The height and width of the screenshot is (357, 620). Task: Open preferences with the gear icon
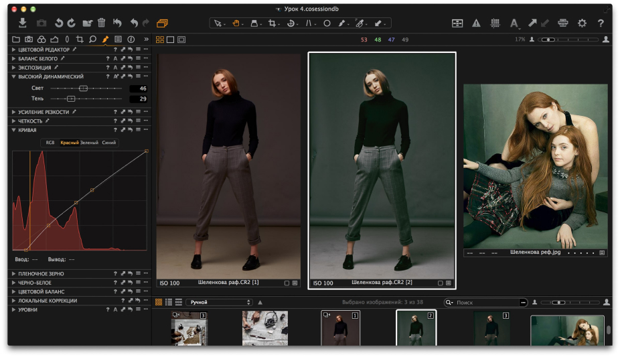582,23
